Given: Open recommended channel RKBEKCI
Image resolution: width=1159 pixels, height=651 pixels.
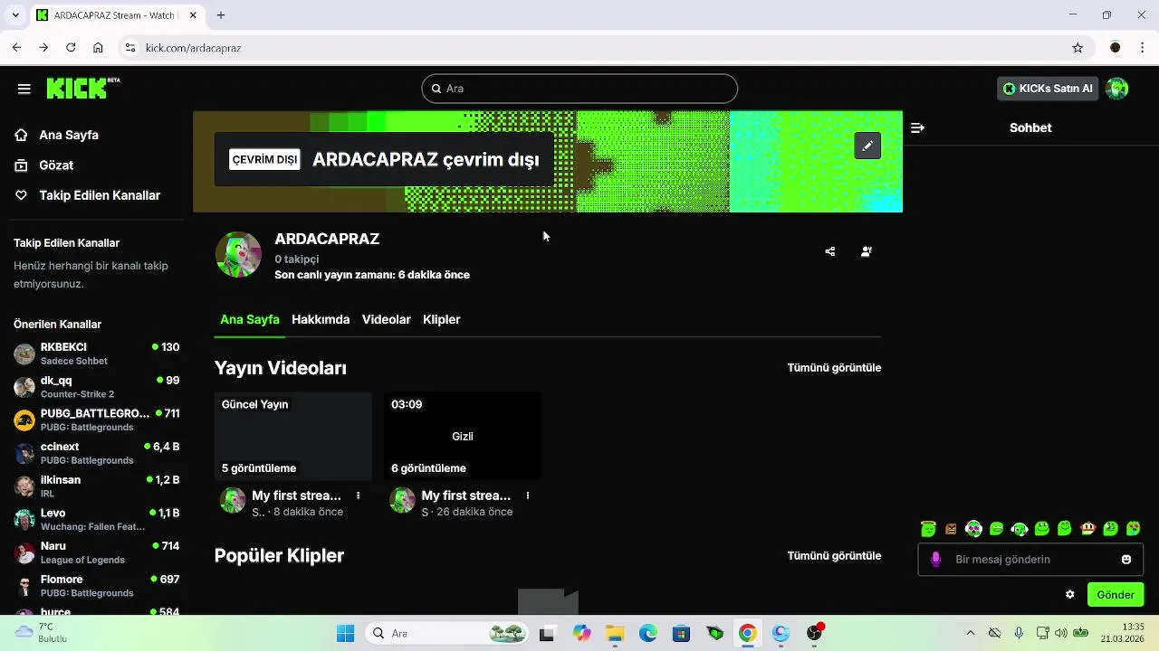Looking at the screenshot, I should 96,354.
